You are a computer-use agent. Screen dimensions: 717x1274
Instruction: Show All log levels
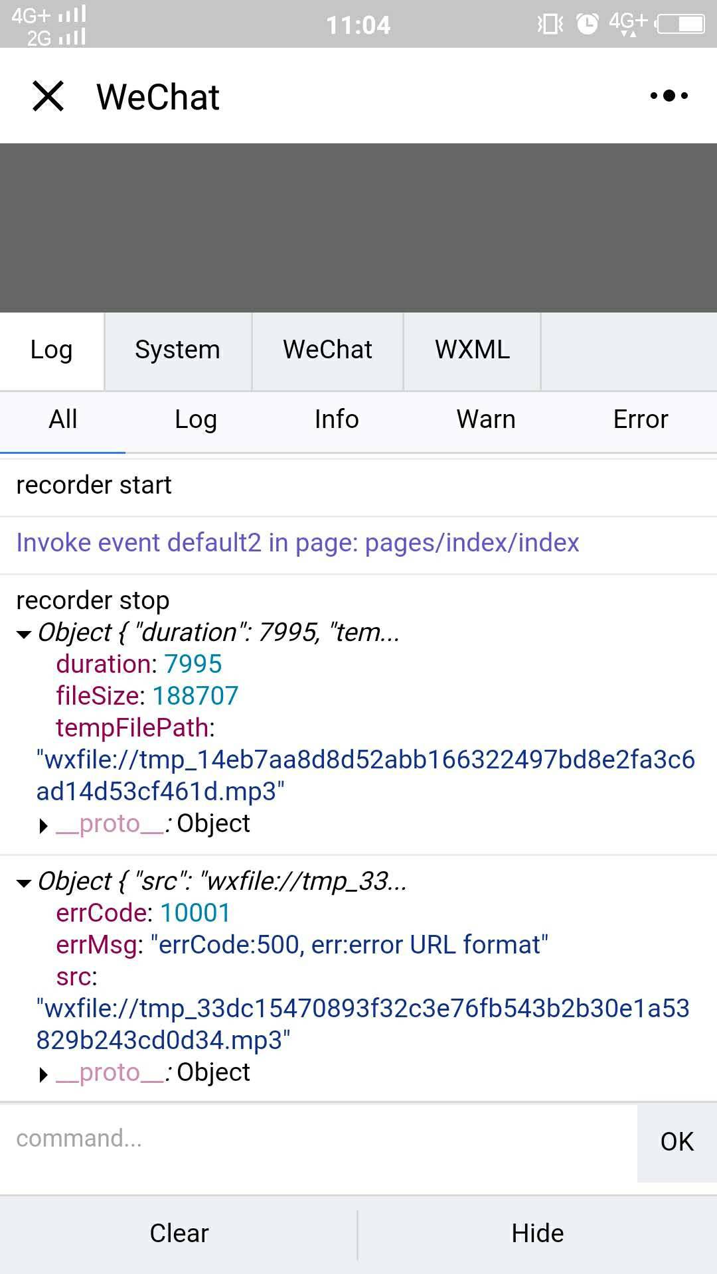63,419
